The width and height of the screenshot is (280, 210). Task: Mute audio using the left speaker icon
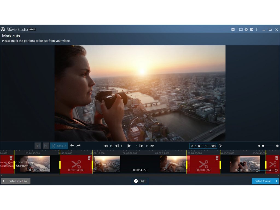click(x=259, y=146)
